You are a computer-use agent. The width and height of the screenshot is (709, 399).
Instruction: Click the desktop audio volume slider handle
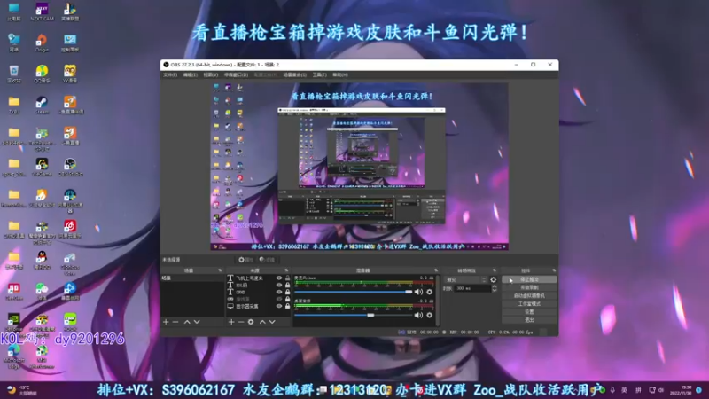coord(370,315)
